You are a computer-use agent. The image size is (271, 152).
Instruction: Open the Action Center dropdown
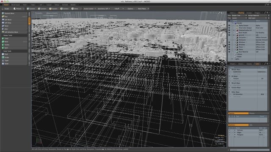pos(89,8)
